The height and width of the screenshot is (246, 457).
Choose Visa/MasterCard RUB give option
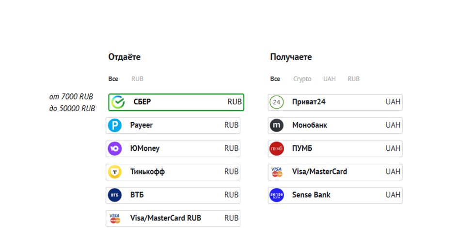pyautogui.click(x=173, y=218)
